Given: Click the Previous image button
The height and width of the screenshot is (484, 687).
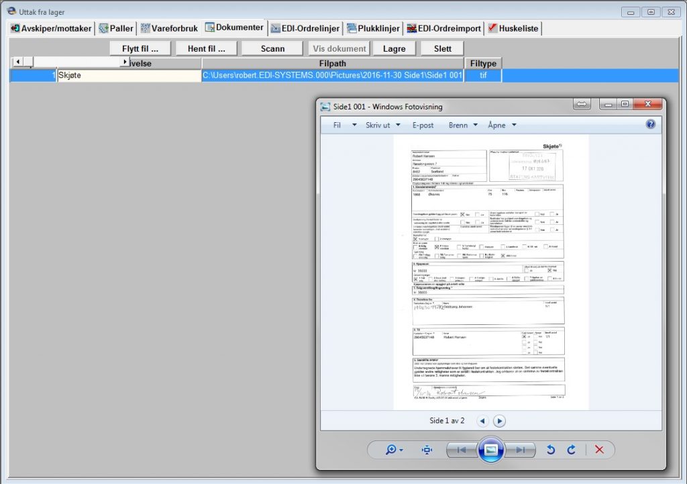Looking at the screenshot, I should tap(462, 450).
